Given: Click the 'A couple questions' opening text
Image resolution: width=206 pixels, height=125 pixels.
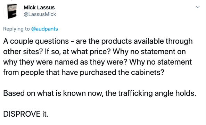Looking at the screenshot, I should (36, 41).
